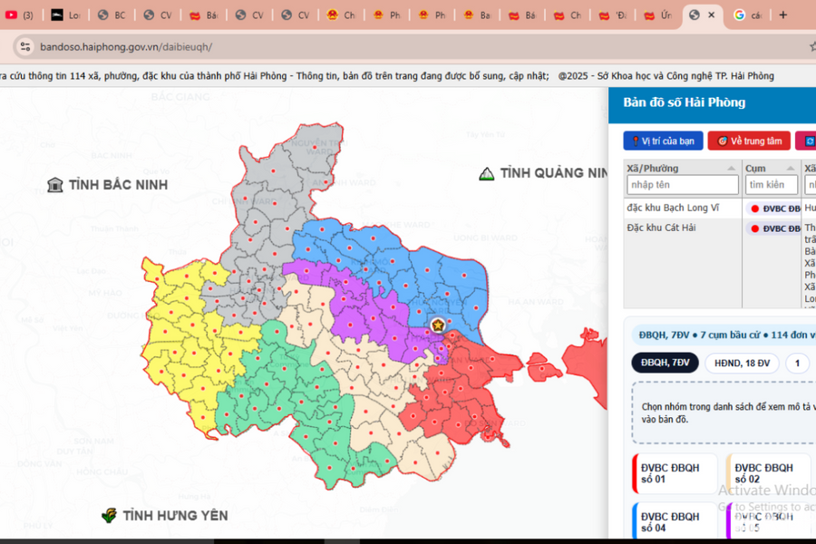
Task: Close the current active browser tab
Action: coord(712,15)
